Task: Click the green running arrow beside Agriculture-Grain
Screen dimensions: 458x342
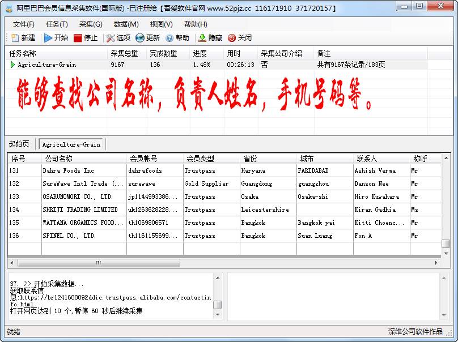Action: (x=12, y=65)
